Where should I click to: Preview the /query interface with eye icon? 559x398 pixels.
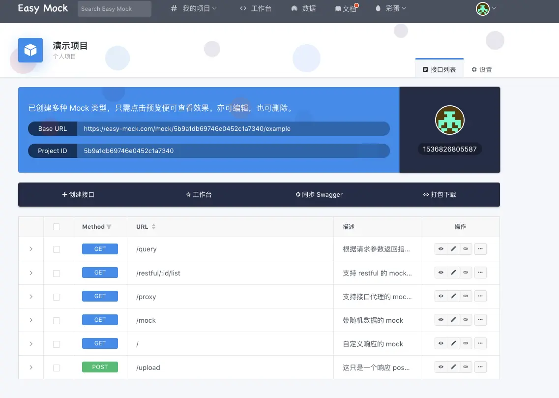click(x=441, y=249)
